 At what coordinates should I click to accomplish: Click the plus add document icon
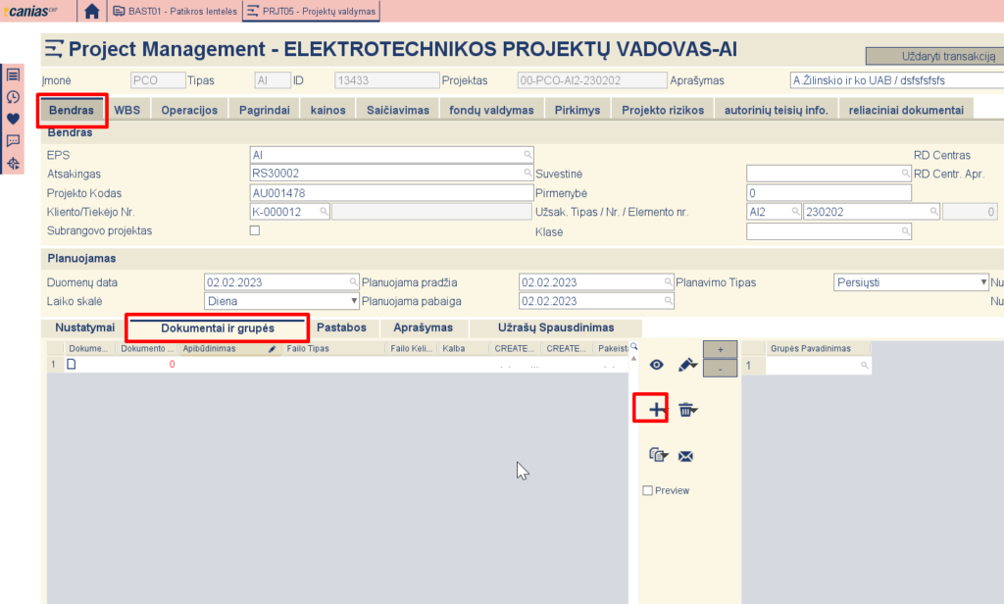coord(656,410)
